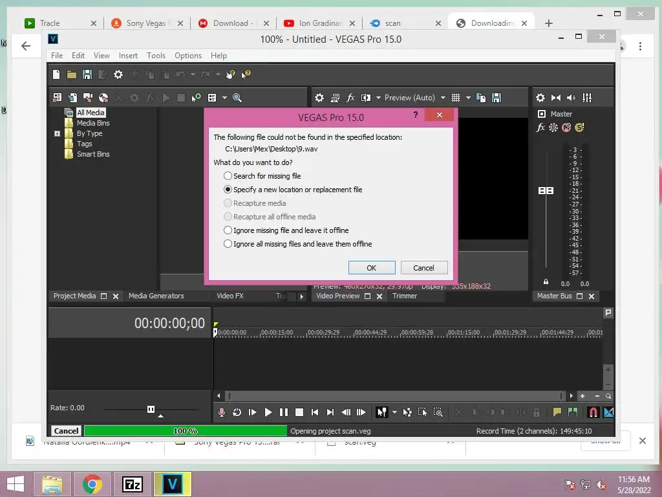The height and width of the screenshot is (497, 662).
Task: Click OK in the missing file dialog
Action: point(372,267)
